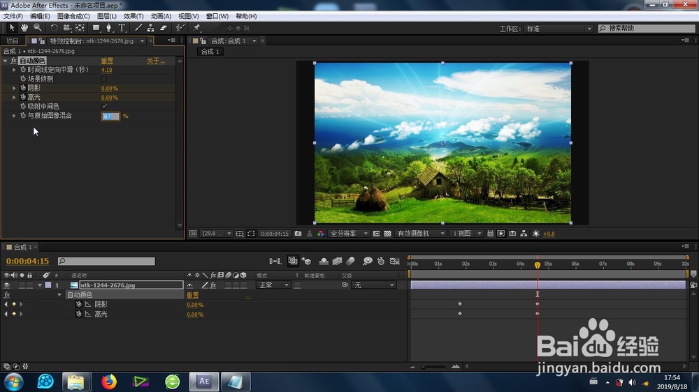Toggle stopwatch for 阴影 in effect controls
This screenshot has height=392, width=699.
(x=23, y=88)
